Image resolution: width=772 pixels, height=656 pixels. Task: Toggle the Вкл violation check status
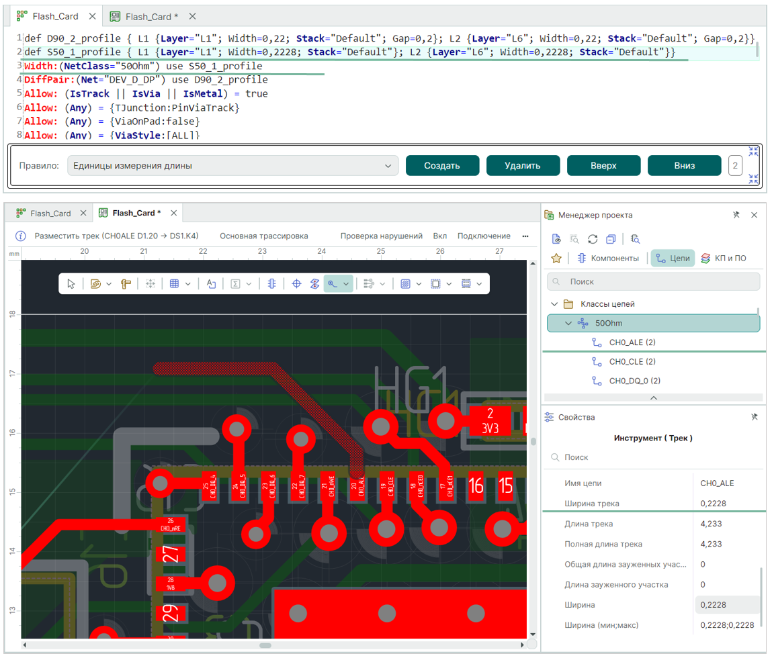pyautogui.click(x=439, y=236)
